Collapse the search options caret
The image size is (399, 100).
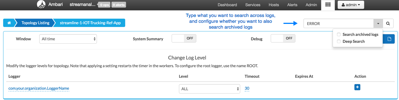click(x=378, y=24)
